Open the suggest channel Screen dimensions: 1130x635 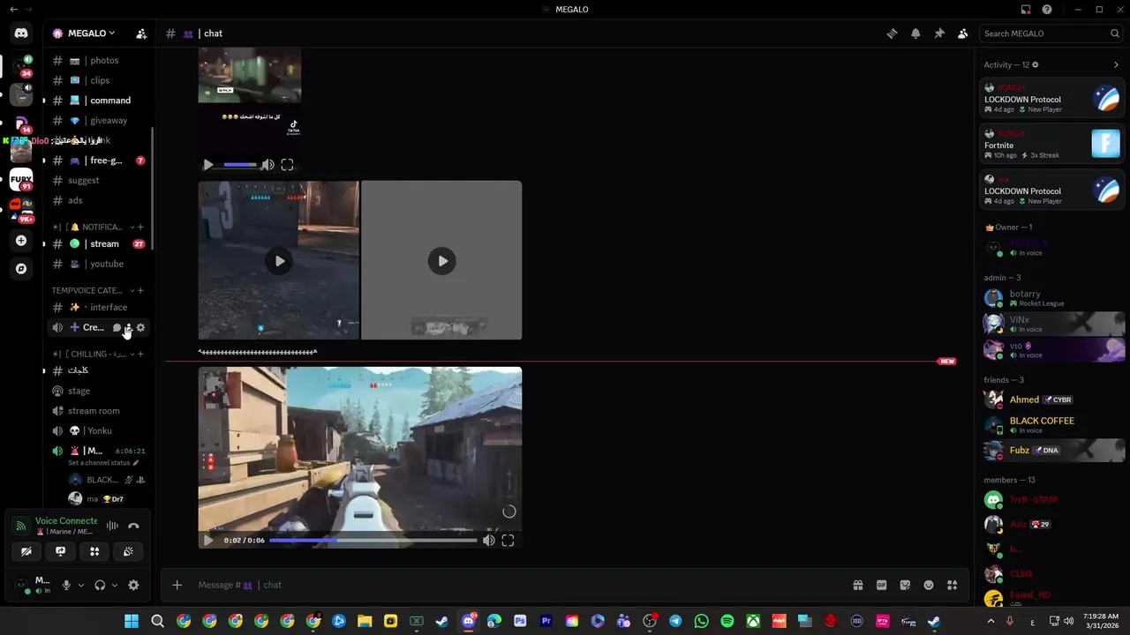(97, 181)
